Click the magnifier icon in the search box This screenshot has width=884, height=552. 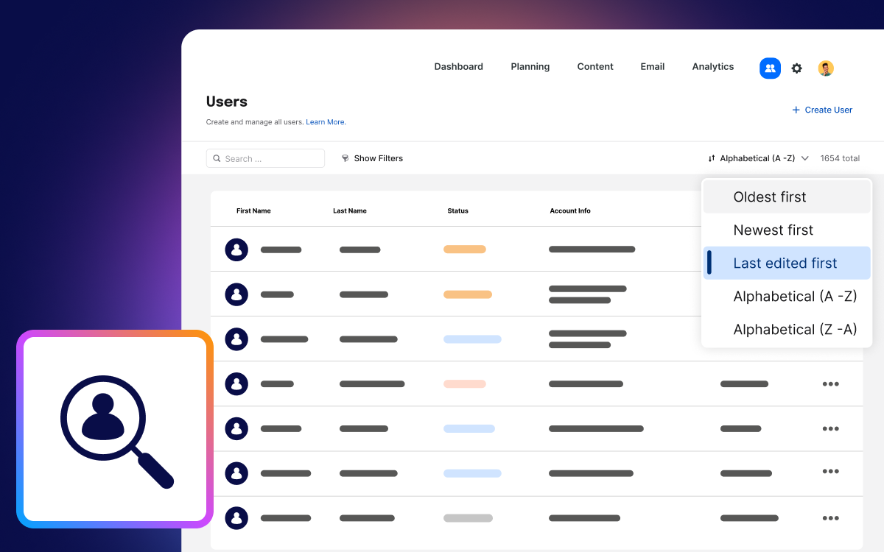[x=217, y=158]
